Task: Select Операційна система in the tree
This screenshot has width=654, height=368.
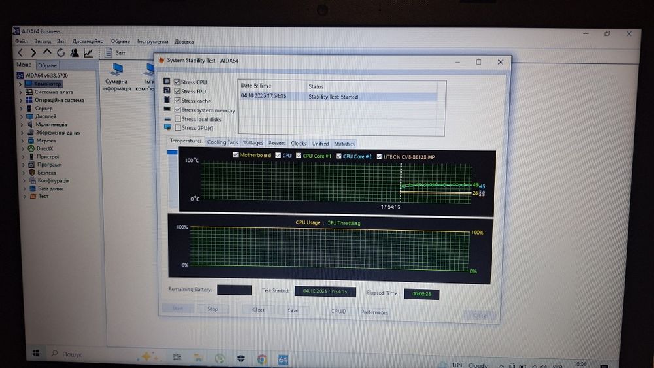Action: pyautogui.click(x=60, y=100)
